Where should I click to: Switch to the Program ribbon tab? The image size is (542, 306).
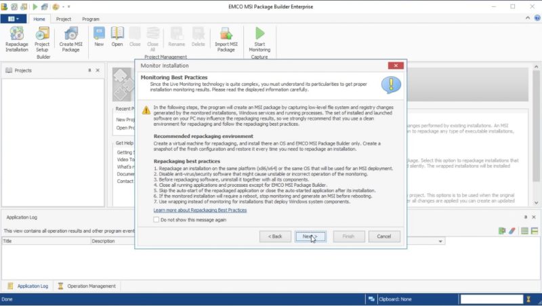coord(91,19)
